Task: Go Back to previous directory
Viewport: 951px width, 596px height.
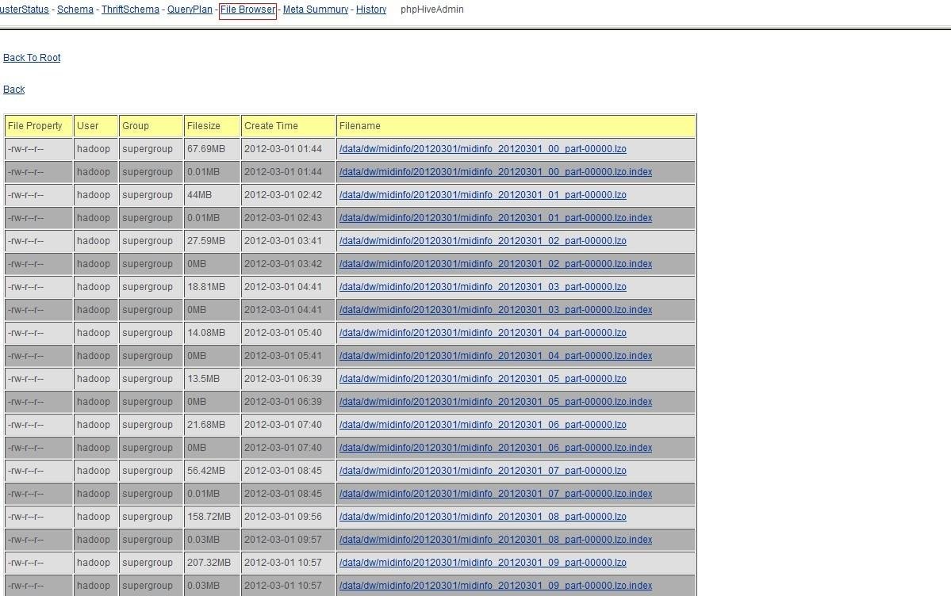Action: point(13,89)
